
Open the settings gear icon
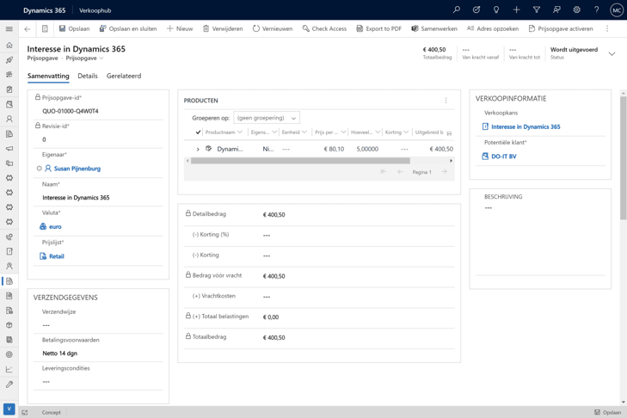pos(576,10)
